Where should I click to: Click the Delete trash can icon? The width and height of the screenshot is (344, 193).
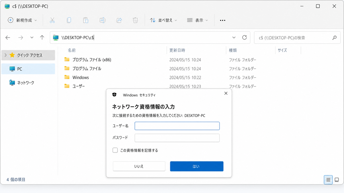tap(135, 20)
